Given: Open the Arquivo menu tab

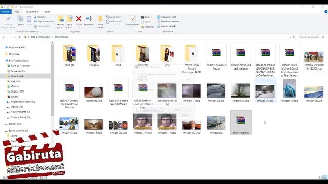Looking at the screenshot, I should pyautogui.click(x=6, y=12).
